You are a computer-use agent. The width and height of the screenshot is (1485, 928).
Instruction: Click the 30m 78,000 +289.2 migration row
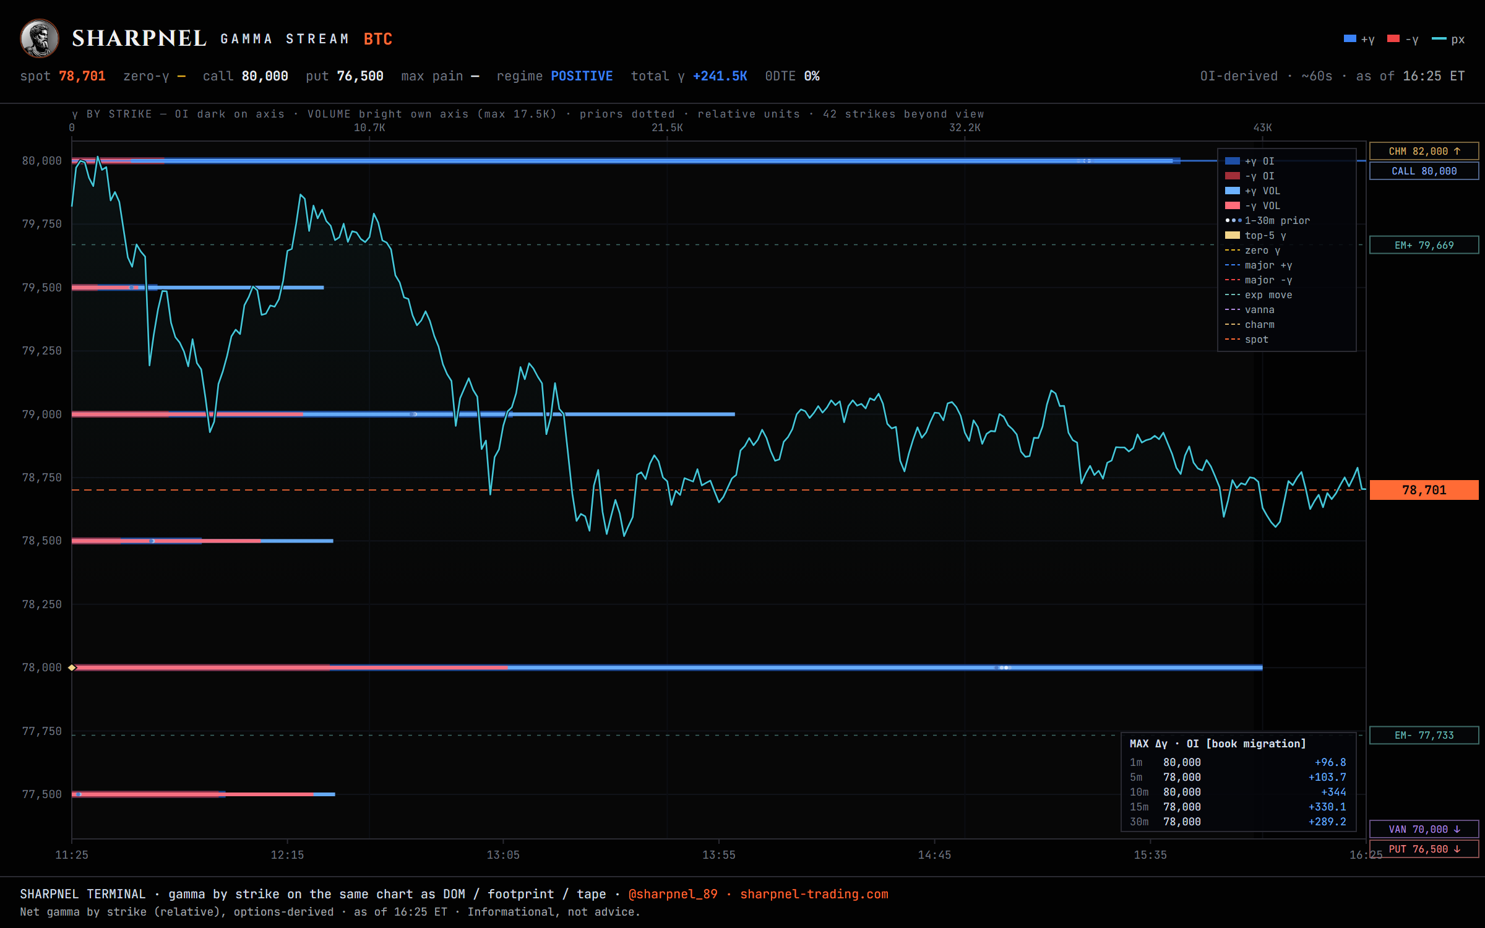point(1238,822)
